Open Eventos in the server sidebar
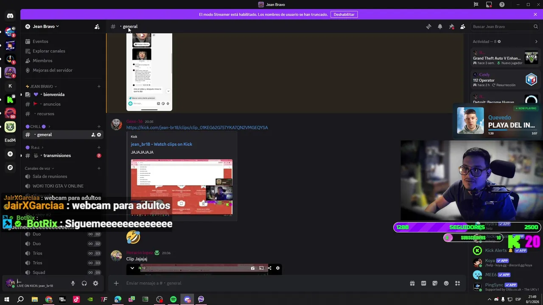543x305 pixels. pos(63,42)
